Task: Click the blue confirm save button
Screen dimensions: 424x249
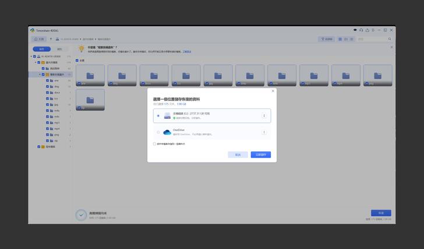Action: [260, 155]
